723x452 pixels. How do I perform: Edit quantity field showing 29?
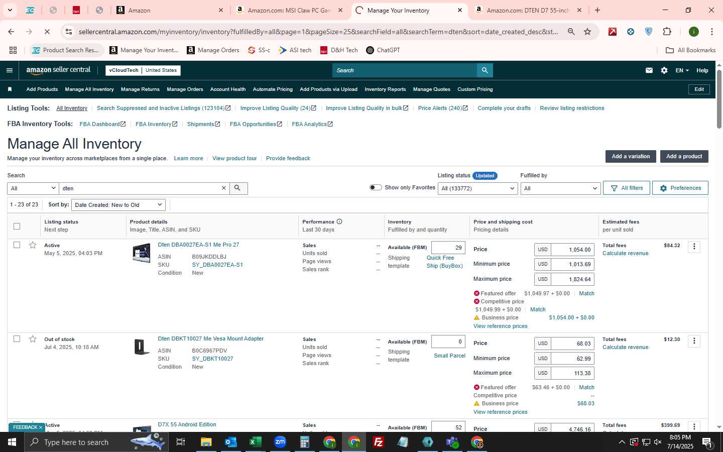448,248
